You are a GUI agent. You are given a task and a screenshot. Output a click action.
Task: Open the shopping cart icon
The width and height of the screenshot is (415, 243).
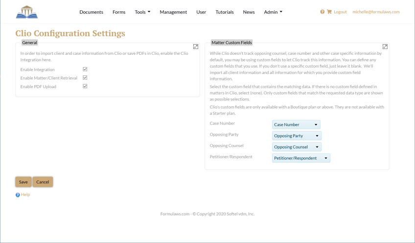[329, 12]
